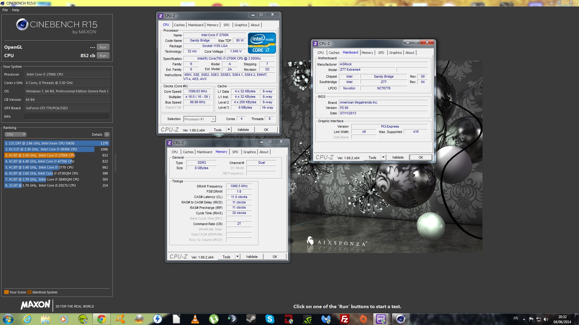The image size is (579, 325).
Task: Select ranking row Intel Xeon CPU X5650
Action: pyautogui.click(x=57, y=143)
